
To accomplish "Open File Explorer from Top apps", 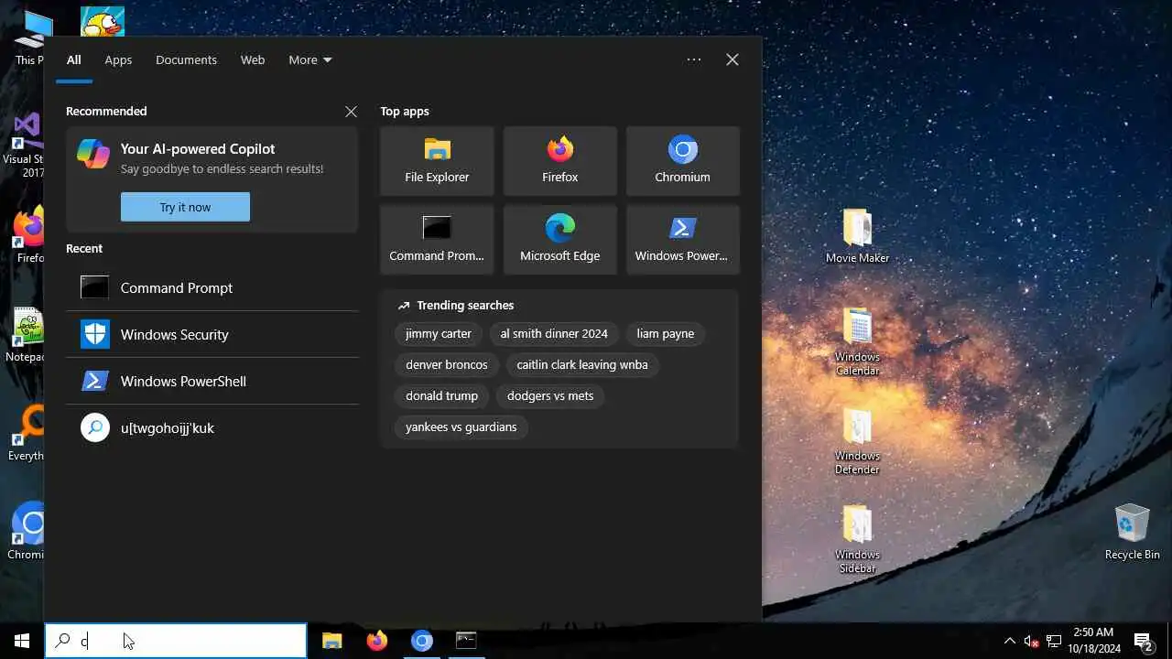I will 437,161.
